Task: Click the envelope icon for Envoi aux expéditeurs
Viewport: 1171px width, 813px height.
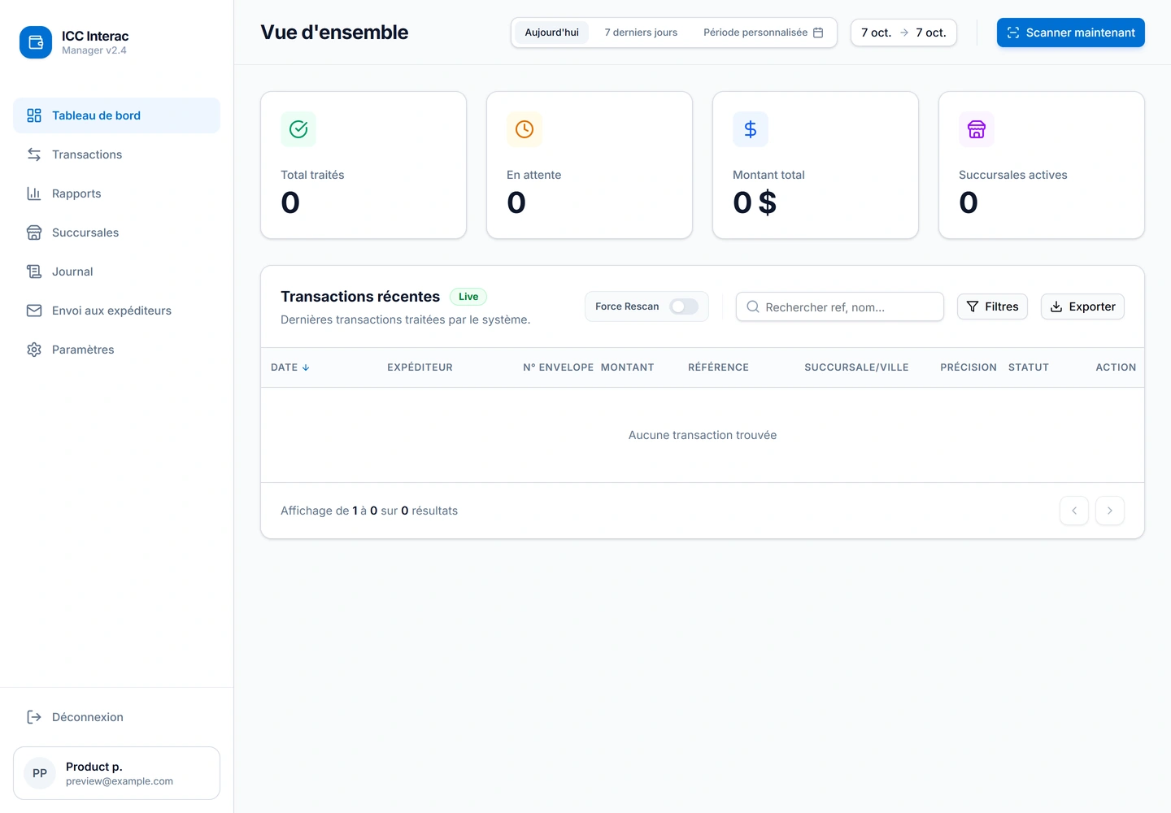Action: click(x=34, y=311)
